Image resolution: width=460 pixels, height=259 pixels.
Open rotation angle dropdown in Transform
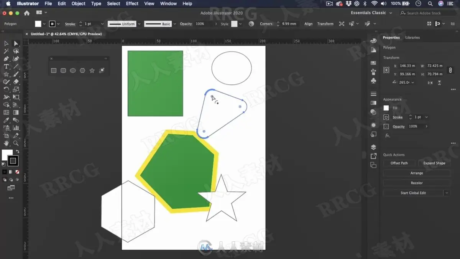click(413, 82)
